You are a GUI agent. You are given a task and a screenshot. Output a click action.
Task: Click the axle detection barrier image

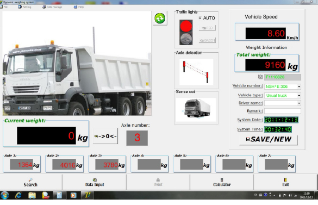[x=196, y=72]
